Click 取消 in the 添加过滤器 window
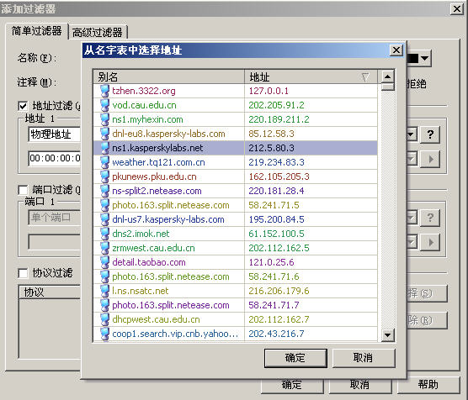This screenshot has width=468, height=400. 360,385
